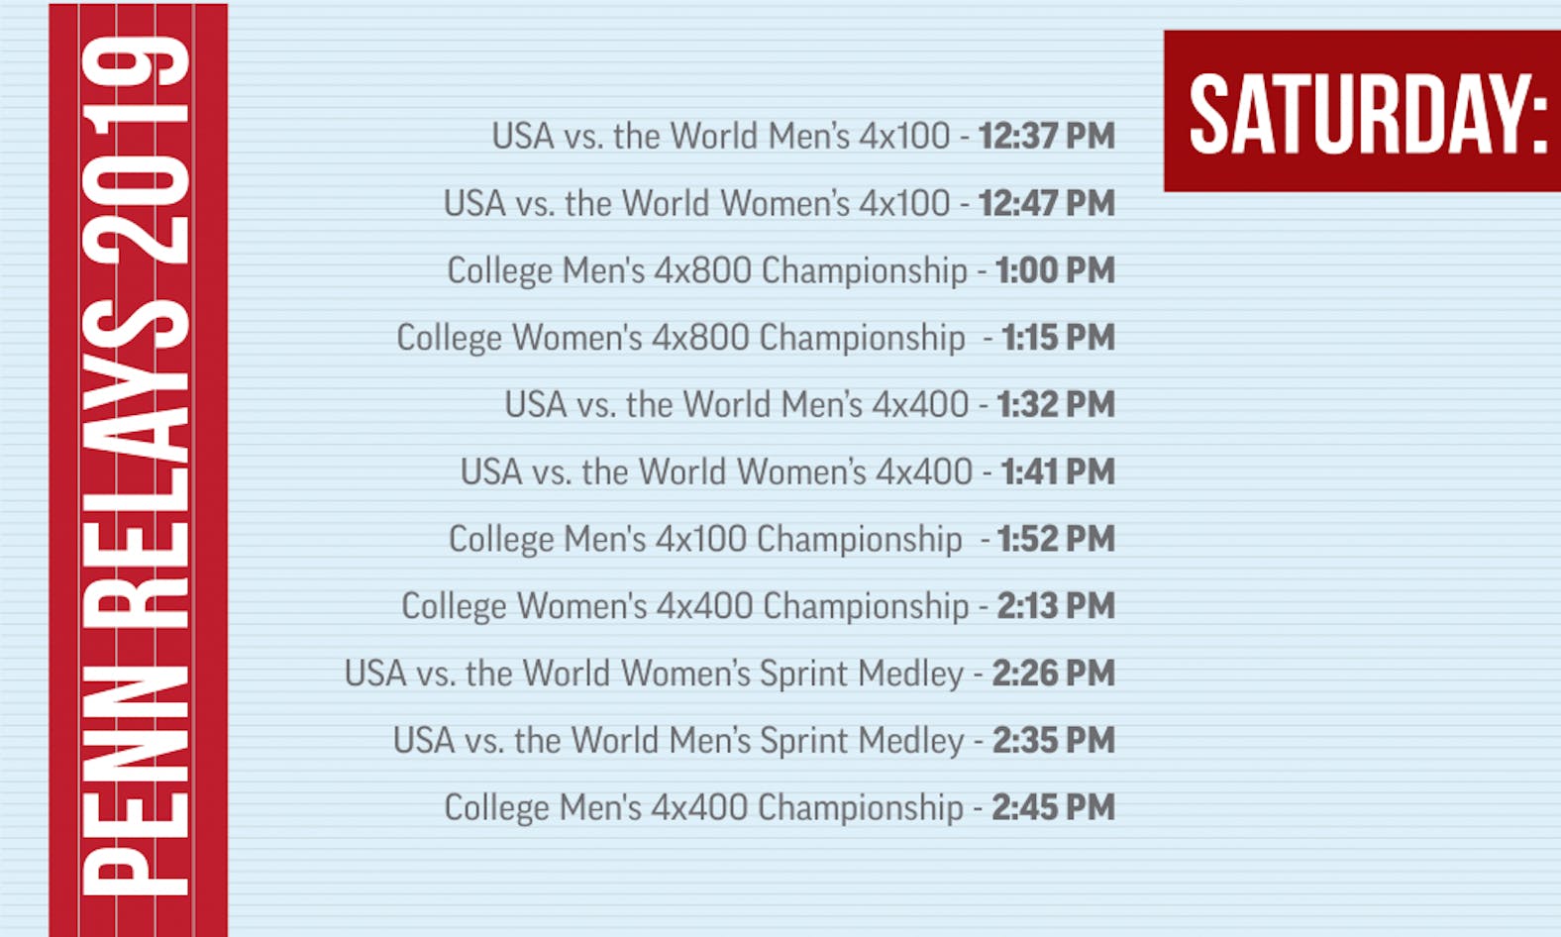1561x937 pixels.
Task: Open College Men's 4x400 Championship entry
Action: pos(703,807)
